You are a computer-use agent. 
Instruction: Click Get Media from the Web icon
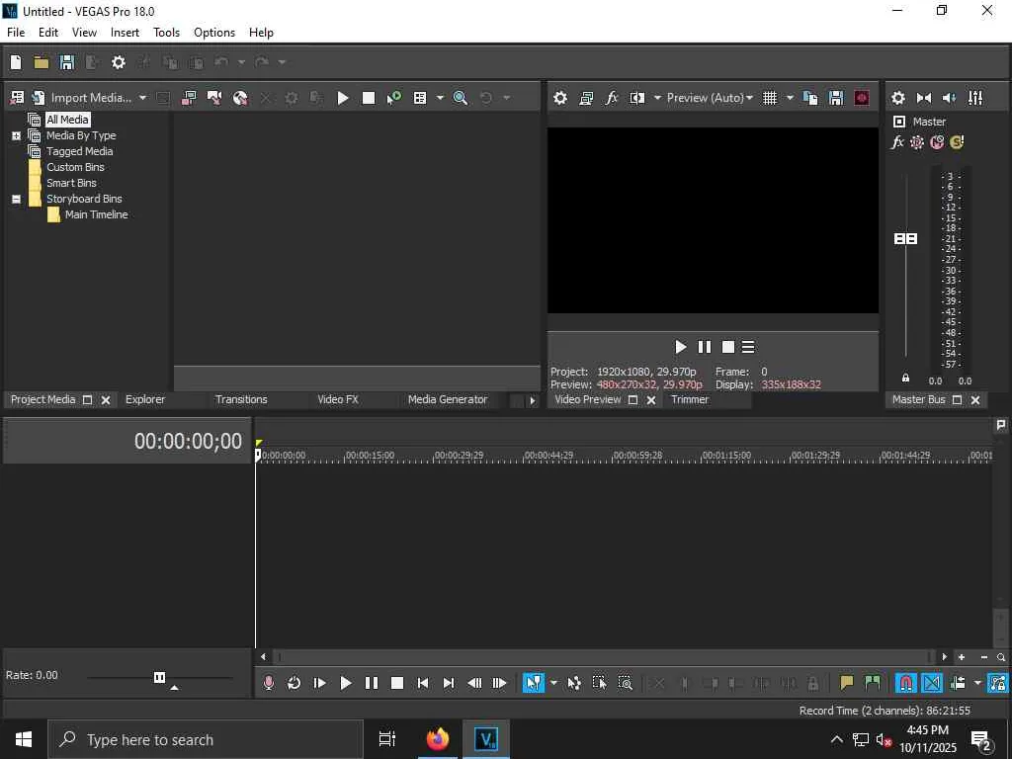click(x=240, y=98)
